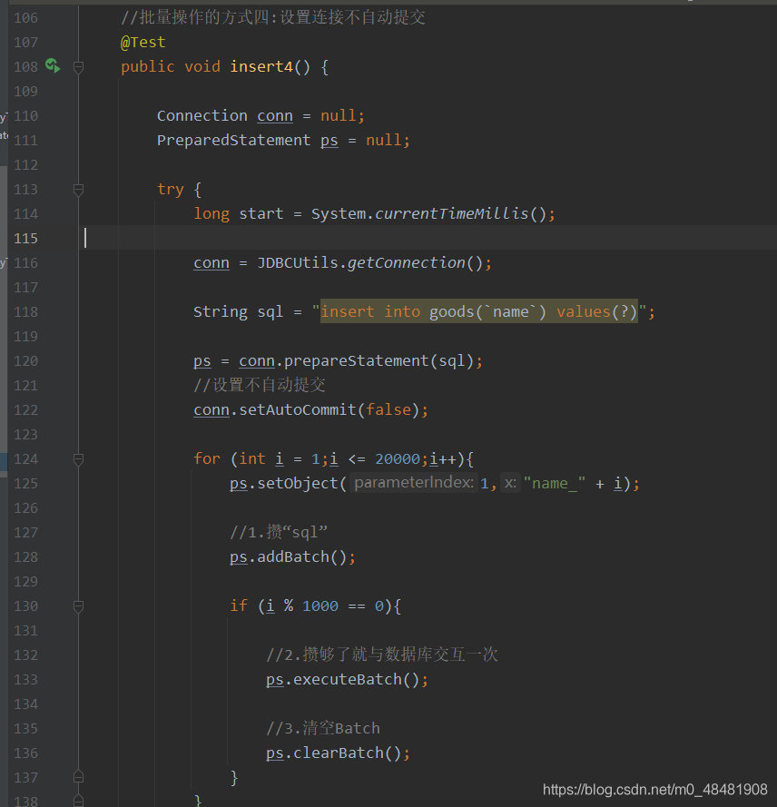
Task: Click the currentTimeMillis method call
Action: [x=452, y=213]
